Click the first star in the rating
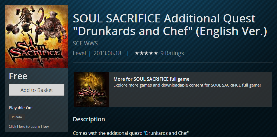Screen dimensions: 277x137 [137, 53]
